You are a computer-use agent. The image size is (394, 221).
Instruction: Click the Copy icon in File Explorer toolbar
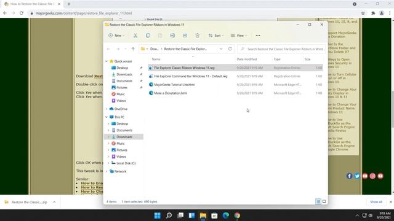tap(148, 36)
